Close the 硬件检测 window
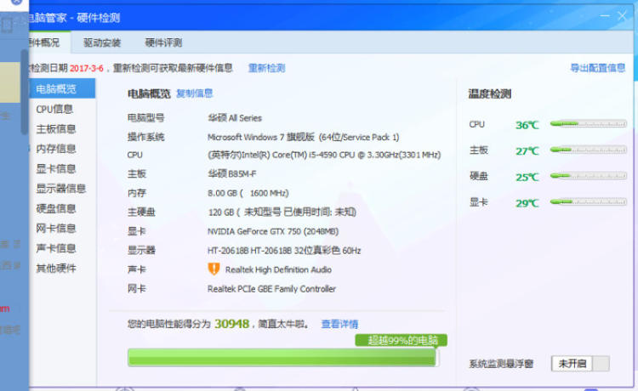The width and height of the screenshot is (638, 391). click(622, 16)
